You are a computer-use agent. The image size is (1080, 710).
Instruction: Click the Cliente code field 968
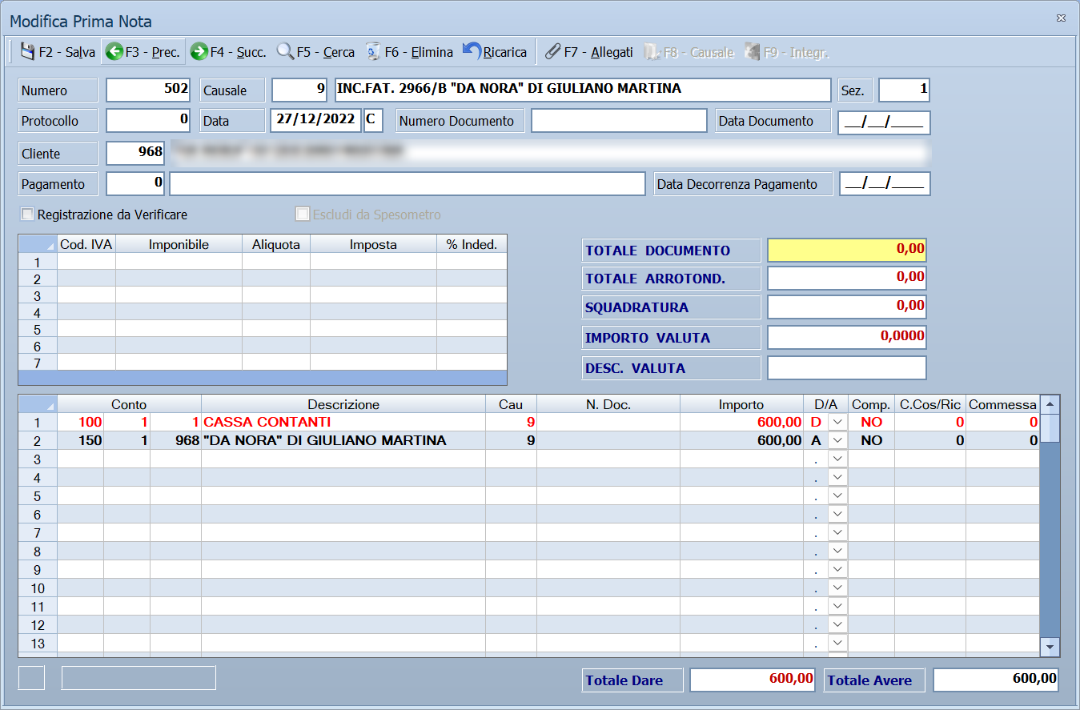135,153
